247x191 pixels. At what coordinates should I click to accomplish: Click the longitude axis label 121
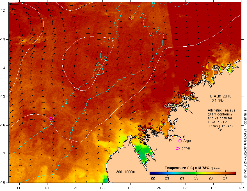coord(75,188)
